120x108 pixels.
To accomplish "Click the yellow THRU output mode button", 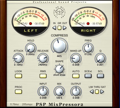I will coord(97,92).
